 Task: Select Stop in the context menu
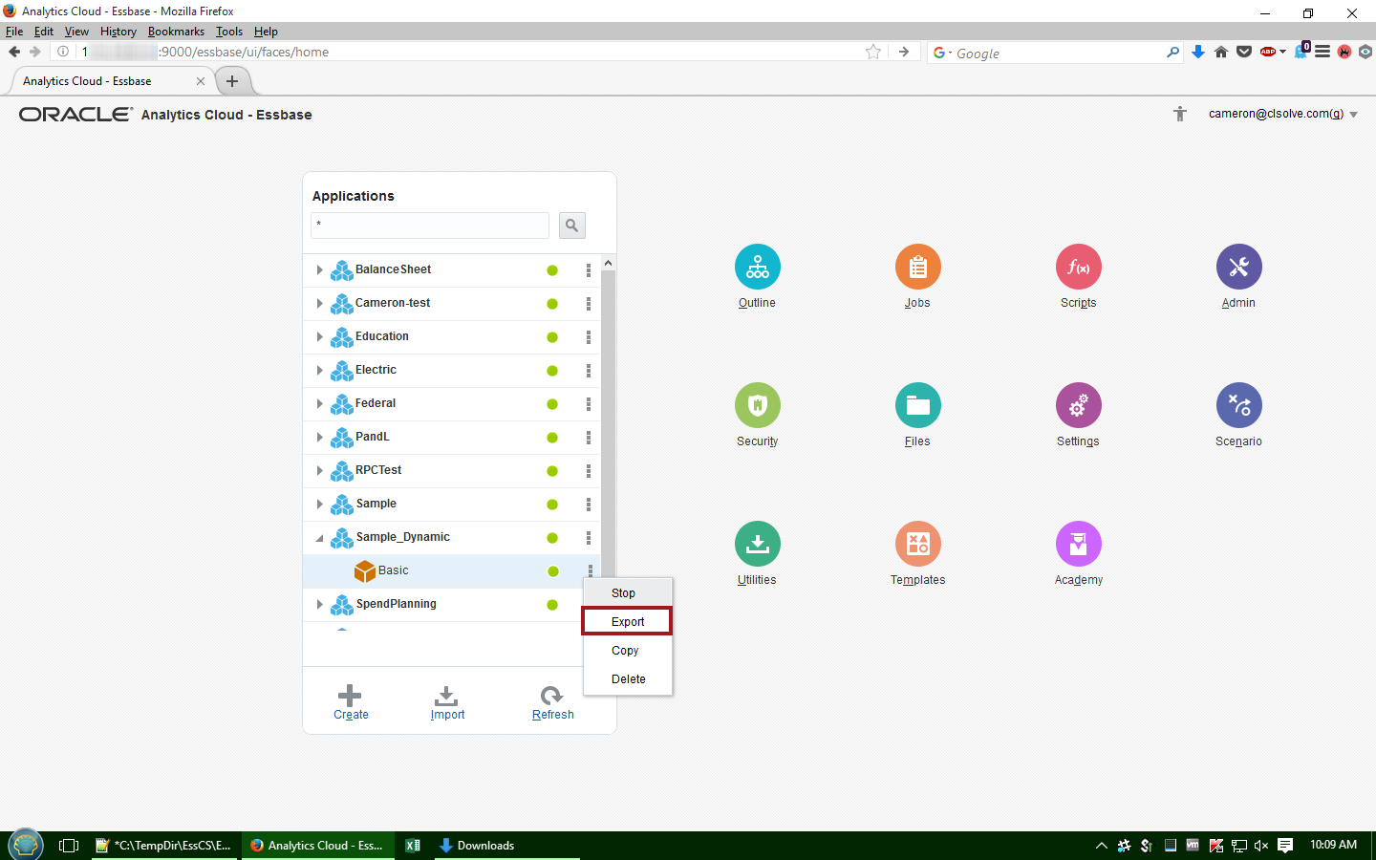628,593
